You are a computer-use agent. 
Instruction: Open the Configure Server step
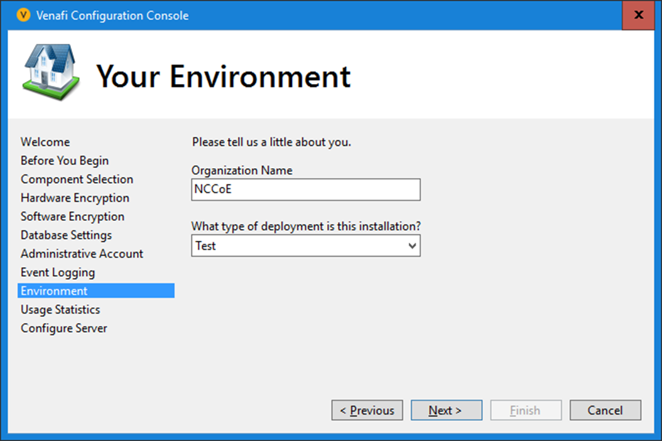click(64, 328)
